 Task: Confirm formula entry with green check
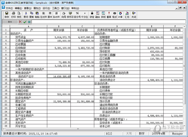click(25, 22)
